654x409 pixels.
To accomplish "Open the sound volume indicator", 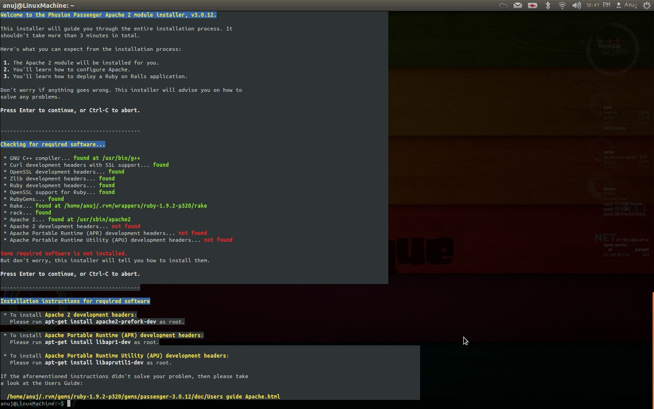I will coord(577,5).
